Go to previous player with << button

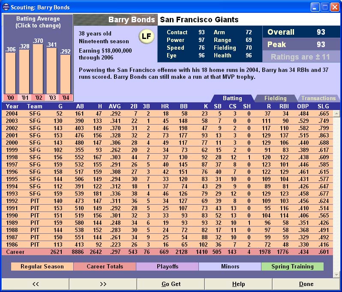point(35,284)
